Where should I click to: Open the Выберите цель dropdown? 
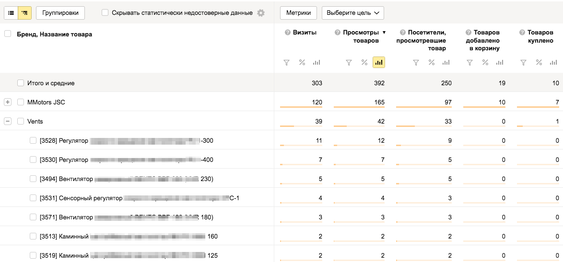pyautogui.click(x=352, y=13)
